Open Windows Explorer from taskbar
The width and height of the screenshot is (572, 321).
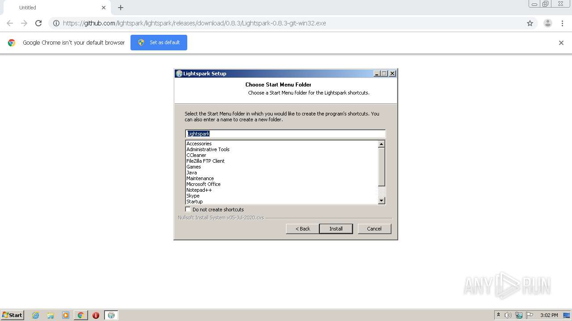(x=50, y=315)
